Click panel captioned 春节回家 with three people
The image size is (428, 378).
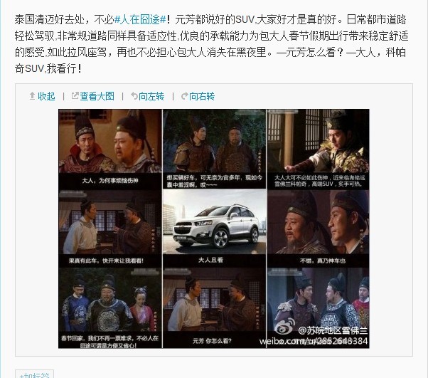pyautogui.click(x=110, y=308)
